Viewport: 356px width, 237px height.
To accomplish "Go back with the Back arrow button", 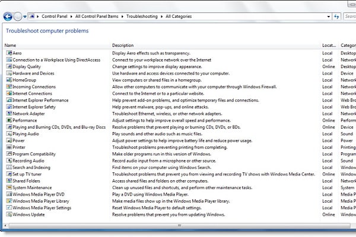I will pyautogui.click(x=8, y=17).
